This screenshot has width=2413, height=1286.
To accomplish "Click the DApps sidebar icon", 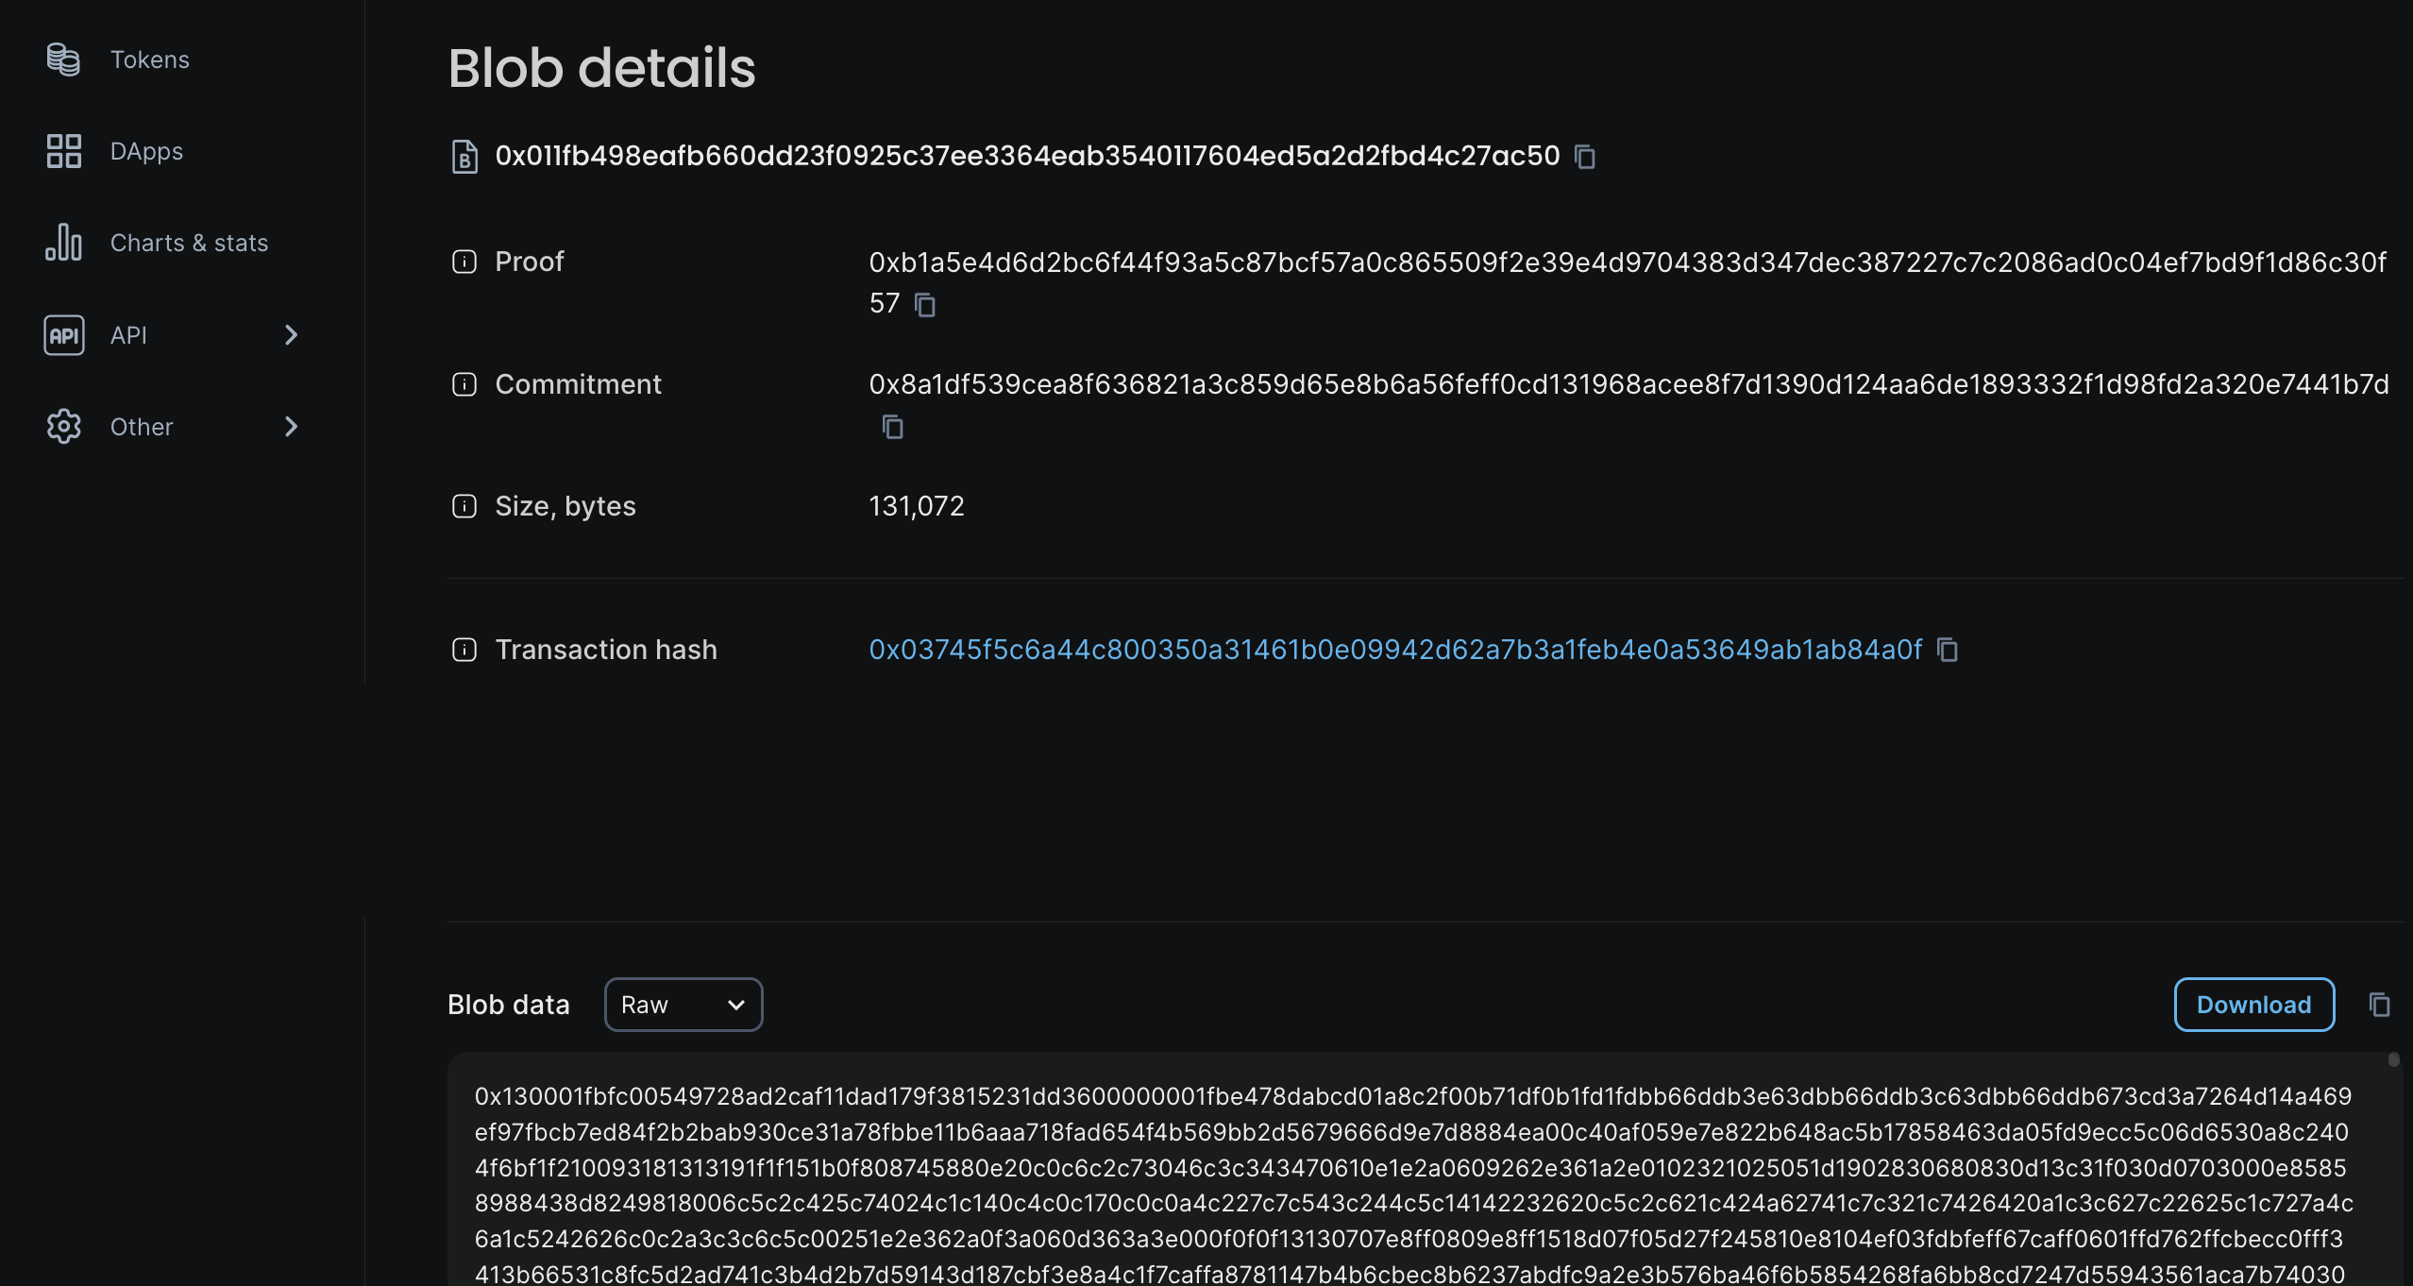I will pyautogui.click(x=64, y=152).
